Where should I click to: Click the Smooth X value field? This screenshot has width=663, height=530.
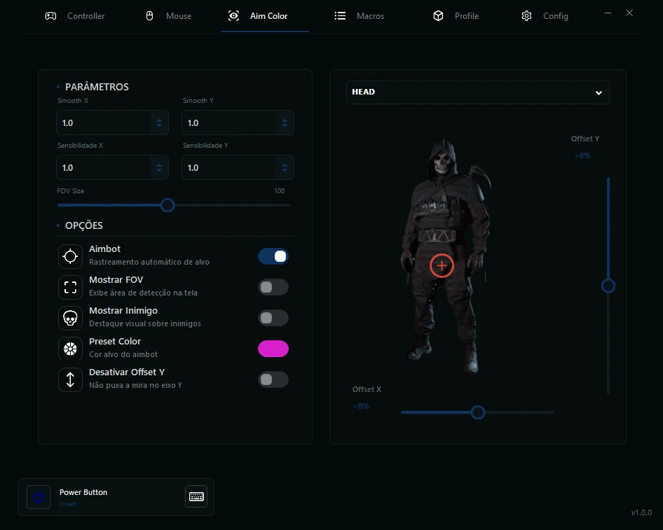coord(112,123)
